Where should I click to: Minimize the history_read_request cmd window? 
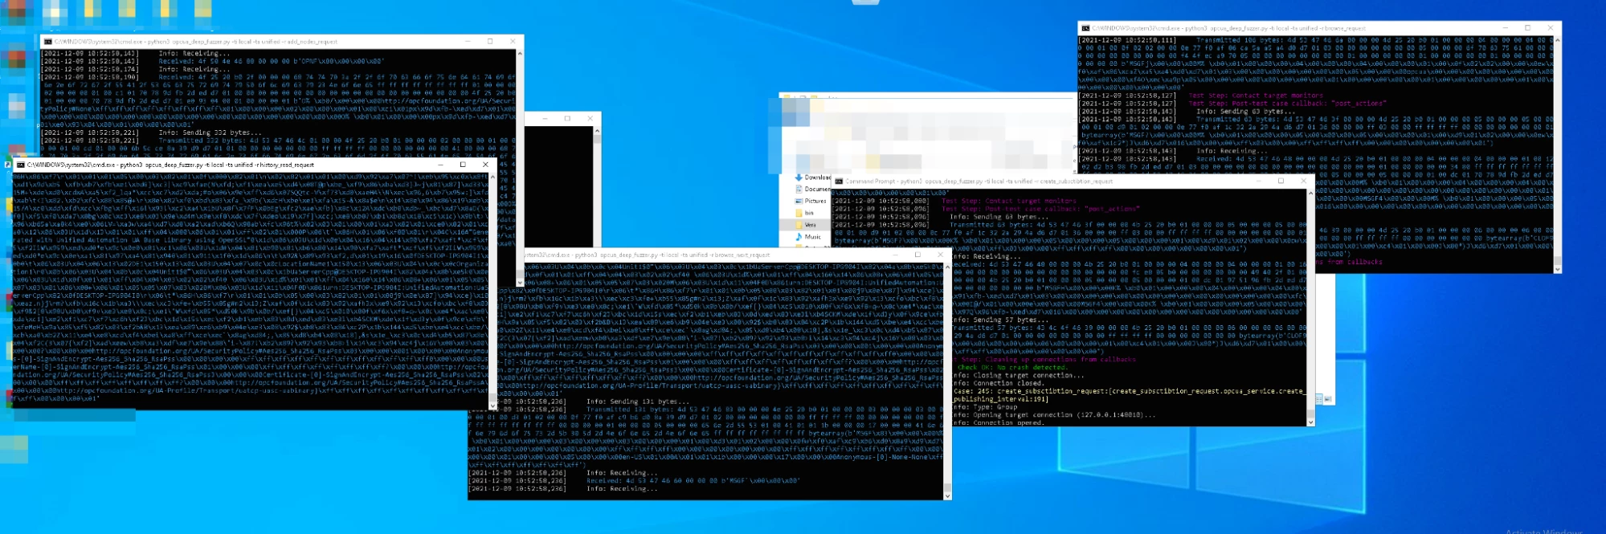tap(440, 165)
